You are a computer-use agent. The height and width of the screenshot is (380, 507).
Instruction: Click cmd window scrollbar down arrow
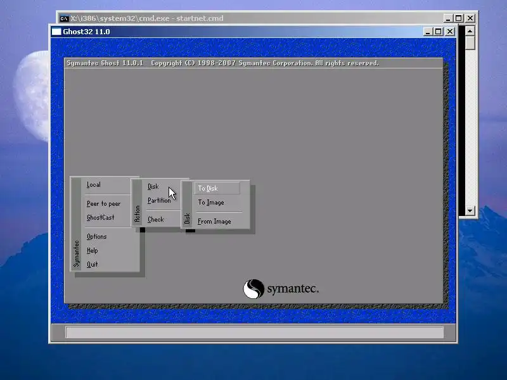coord(470,211)
